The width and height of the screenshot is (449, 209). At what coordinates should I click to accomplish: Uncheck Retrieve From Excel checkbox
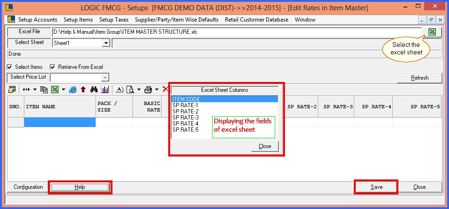pyautogui.click(x=52, y=67)
